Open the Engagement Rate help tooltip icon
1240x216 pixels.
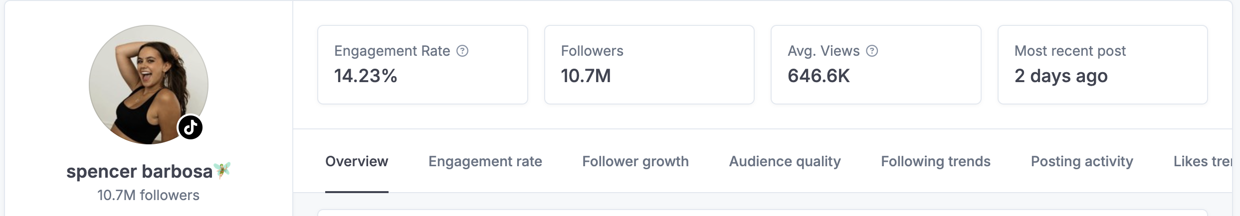tap(462, 51)
